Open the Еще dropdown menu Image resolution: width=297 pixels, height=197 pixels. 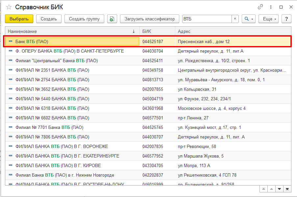click(x=268, y=19)
